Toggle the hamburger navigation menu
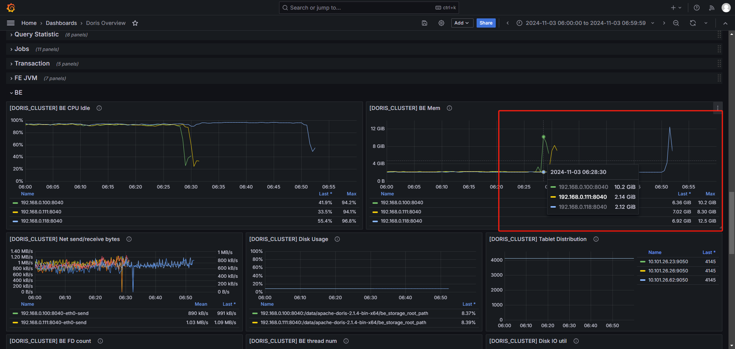This screenshot has height=349, width=735. pyautogui.click(x=11, y=23)
